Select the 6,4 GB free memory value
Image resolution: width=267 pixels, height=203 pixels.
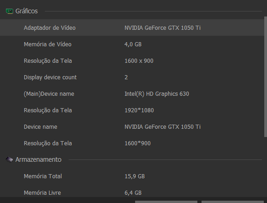coord(133,193)
